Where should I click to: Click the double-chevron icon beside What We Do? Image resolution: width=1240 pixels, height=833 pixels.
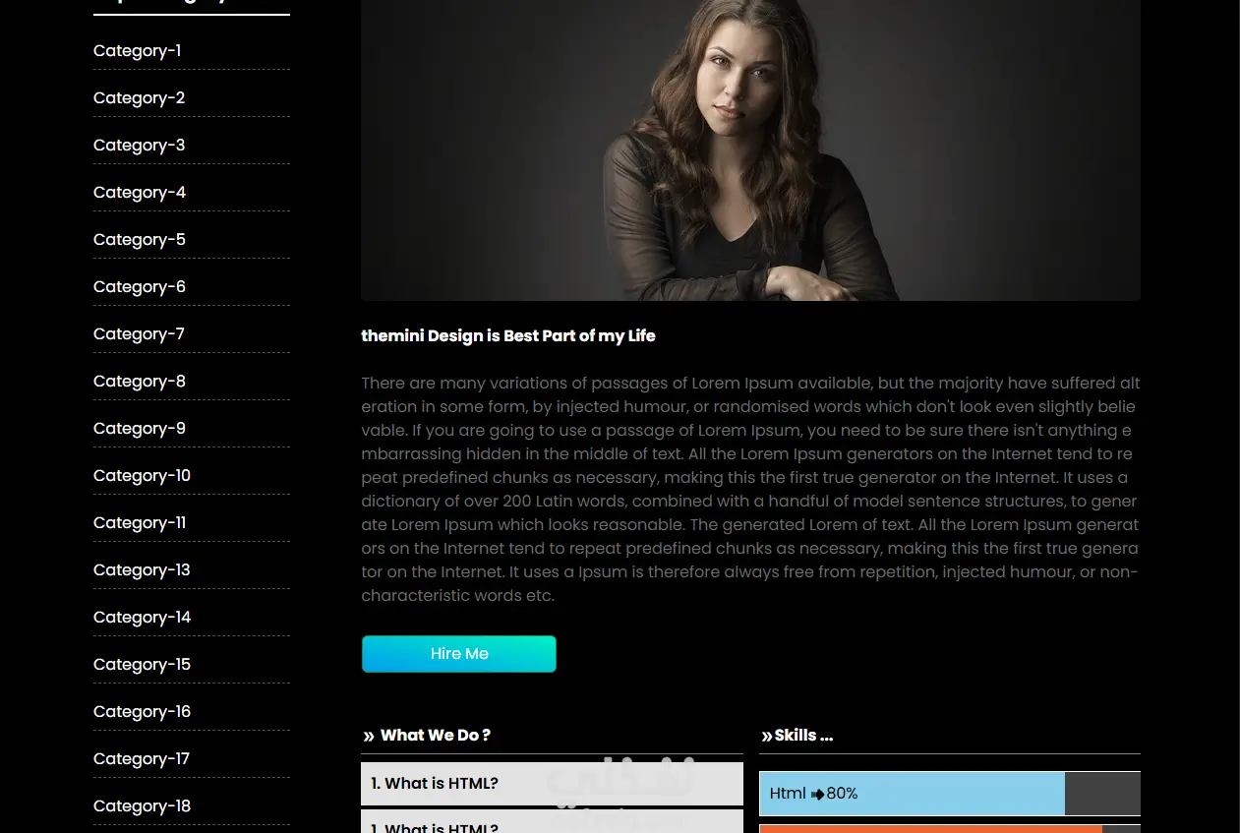coord(369,736)
